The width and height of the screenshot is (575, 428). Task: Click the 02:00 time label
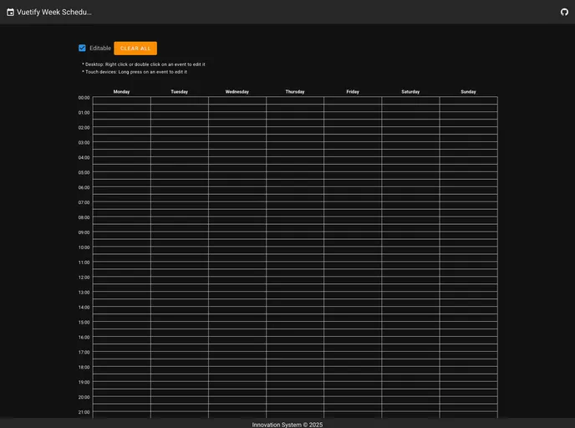click(84, 128)
